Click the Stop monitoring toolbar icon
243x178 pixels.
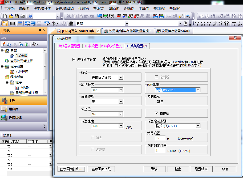136,16
